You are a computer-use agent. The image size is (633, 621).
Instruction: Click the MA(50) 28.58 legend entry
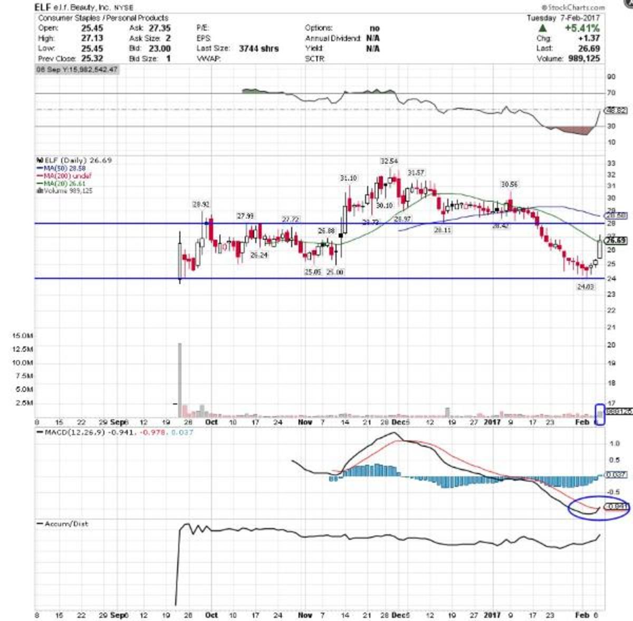62,168
